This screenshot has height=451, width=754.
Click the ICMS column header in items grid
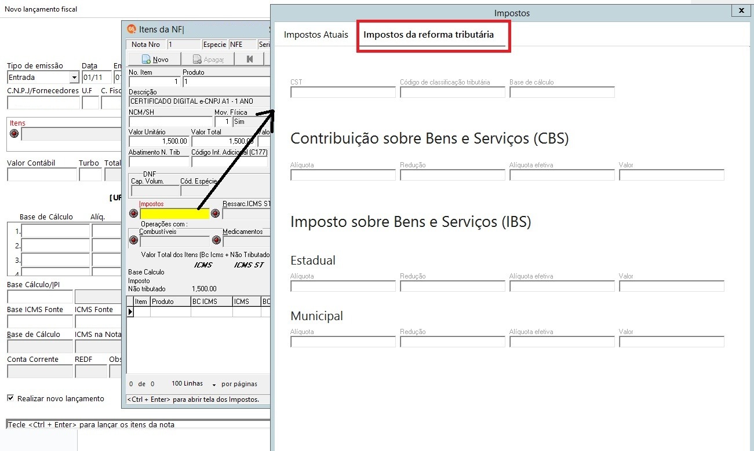247,302
